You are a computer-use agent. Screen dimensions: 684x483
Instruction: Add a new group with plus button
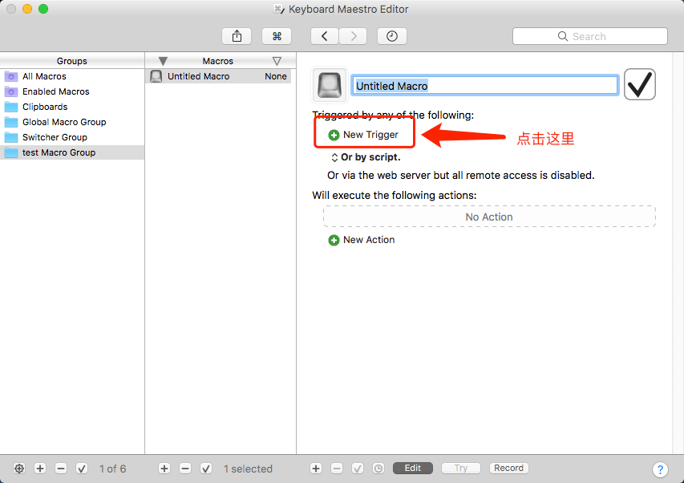pyautogui.click(x=40, y=469)
